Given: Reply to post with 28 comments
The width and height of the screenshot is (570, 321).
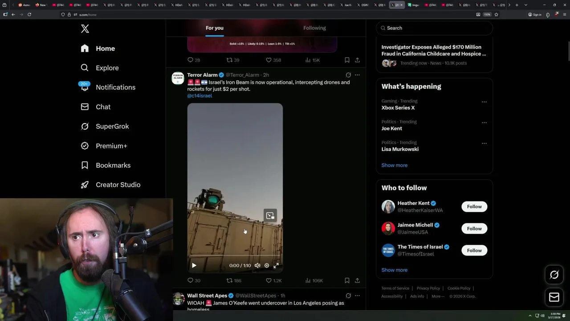Looking at the screenshot, I should [x=194, y=60].
